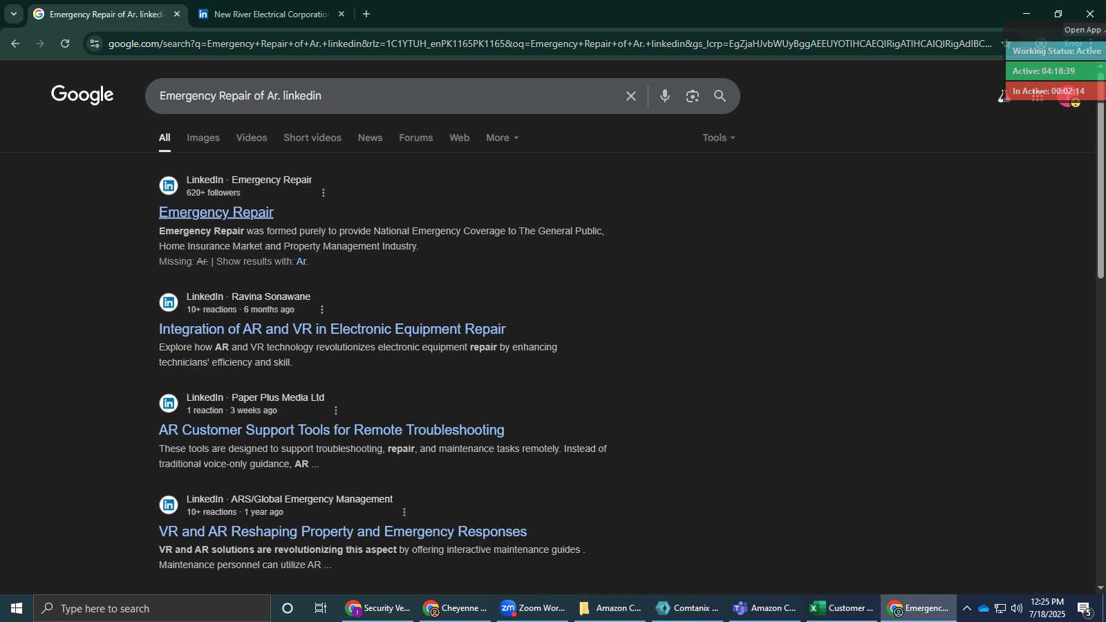Screen dimensions: 1106x622
Task: Select the All results tab
Action: [x=165, y=138]
